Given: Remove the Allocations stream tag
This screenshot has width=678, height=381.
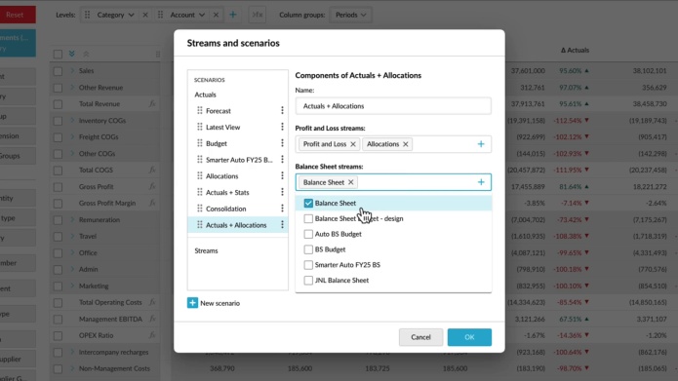Looking at the screenshot, I should click(406, 144).
